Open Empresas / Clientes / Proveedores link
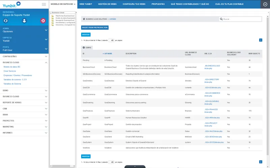Image resolution: width=270 pixels, height=168 pixels. click(x=18, y=75)
